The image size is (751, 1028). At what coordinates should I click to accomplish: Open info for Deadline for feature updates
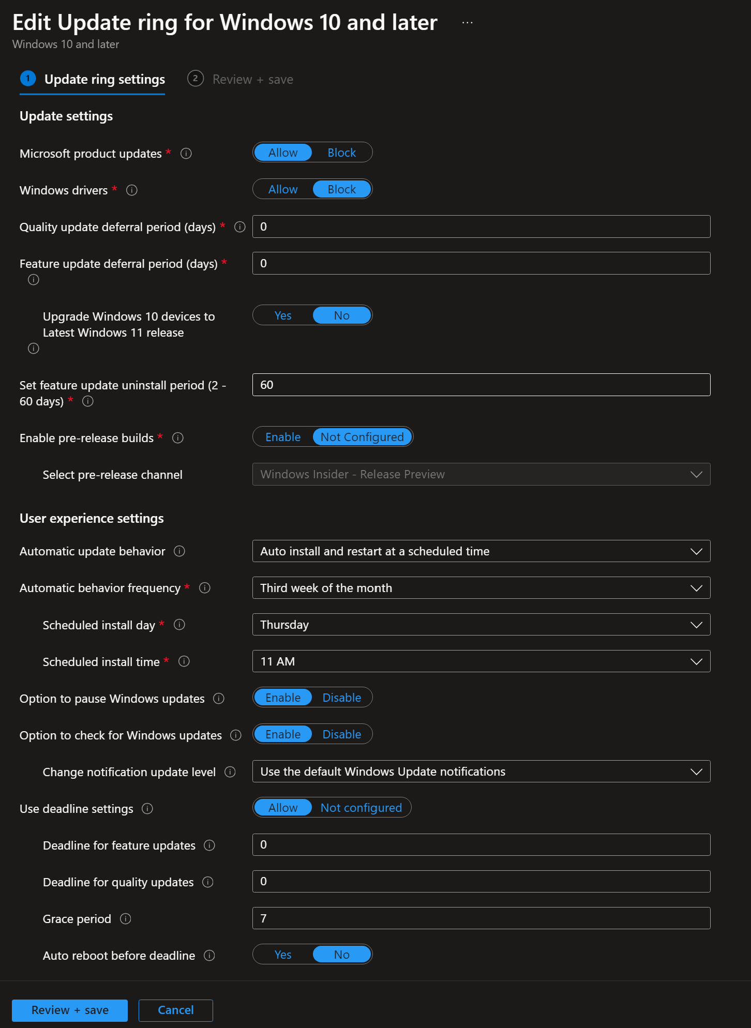(209, 845)
